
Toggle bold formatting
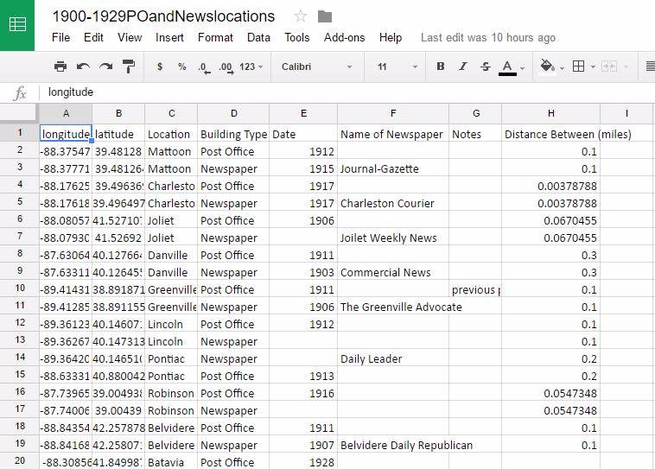coord(440,67)
